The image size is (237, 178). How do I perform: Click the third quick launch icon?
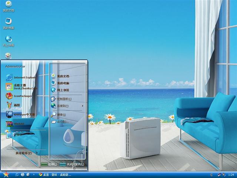pos(28,175)
